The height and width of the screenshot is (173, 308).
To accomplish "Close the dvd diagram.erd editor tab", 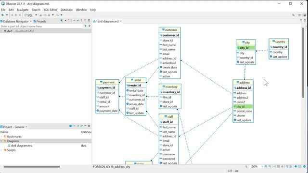I will [121, 21].
